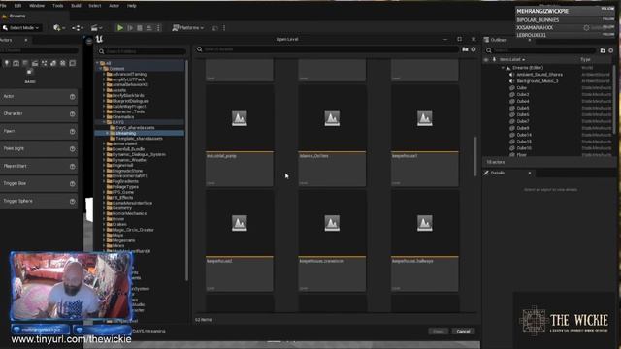Viewport: 621px width, 349px height.
Task: Open the Help menu
Action: pos(132,6)
